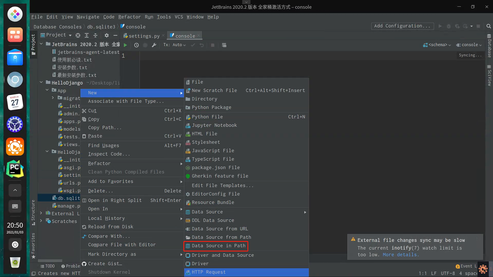Collapse the JetBrains 2020.2 root folder node
The image size is (493, 277).
point(41,44)
